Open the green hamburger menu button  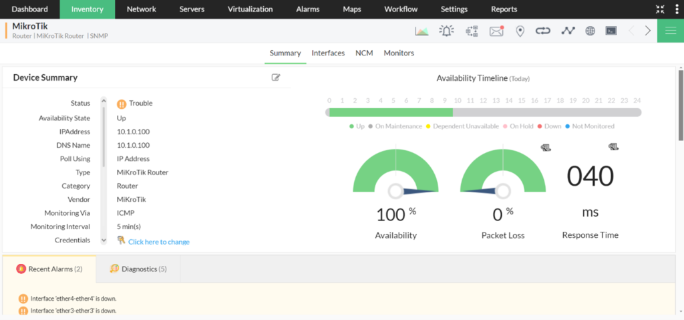[x=670, y=31]
